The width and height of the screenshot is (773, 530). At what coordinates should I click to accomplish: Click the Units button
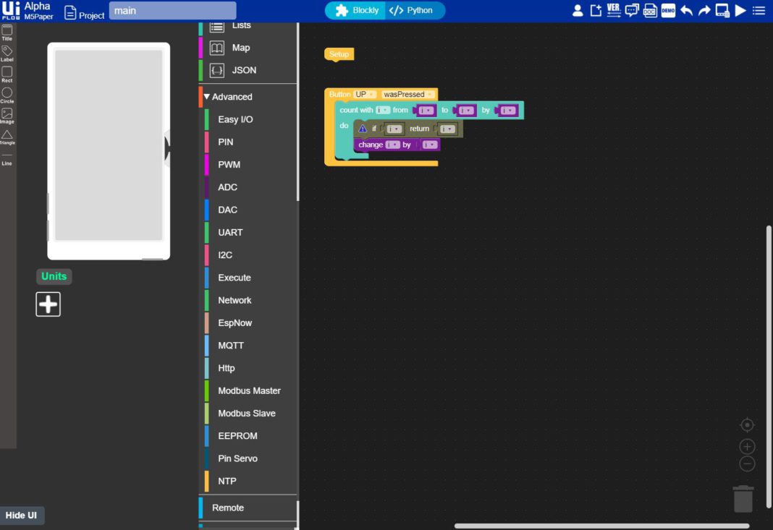coord(54,276)
